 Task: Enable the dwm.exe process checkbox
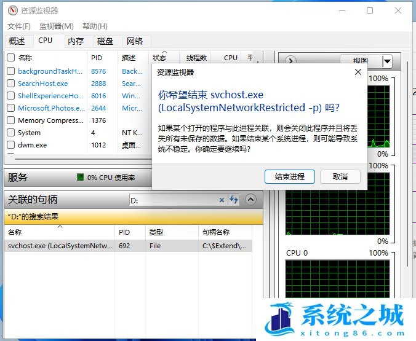pyautogui.click(x=10, y=145)
